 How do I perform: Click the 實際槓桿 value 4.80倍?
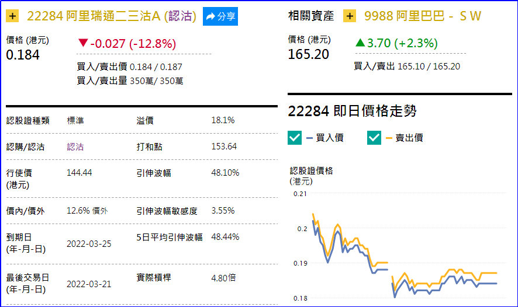pyautogui.click(x=223, y=278)
